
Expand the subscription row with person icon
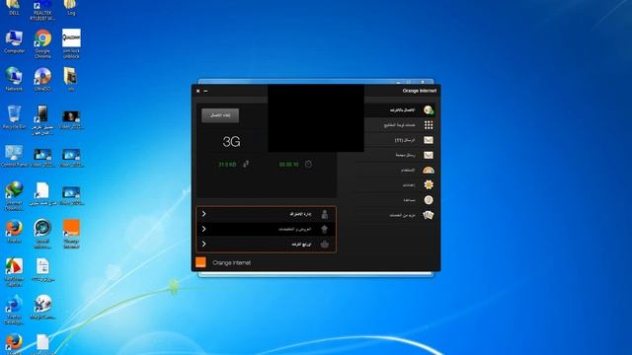coord(266,214)
